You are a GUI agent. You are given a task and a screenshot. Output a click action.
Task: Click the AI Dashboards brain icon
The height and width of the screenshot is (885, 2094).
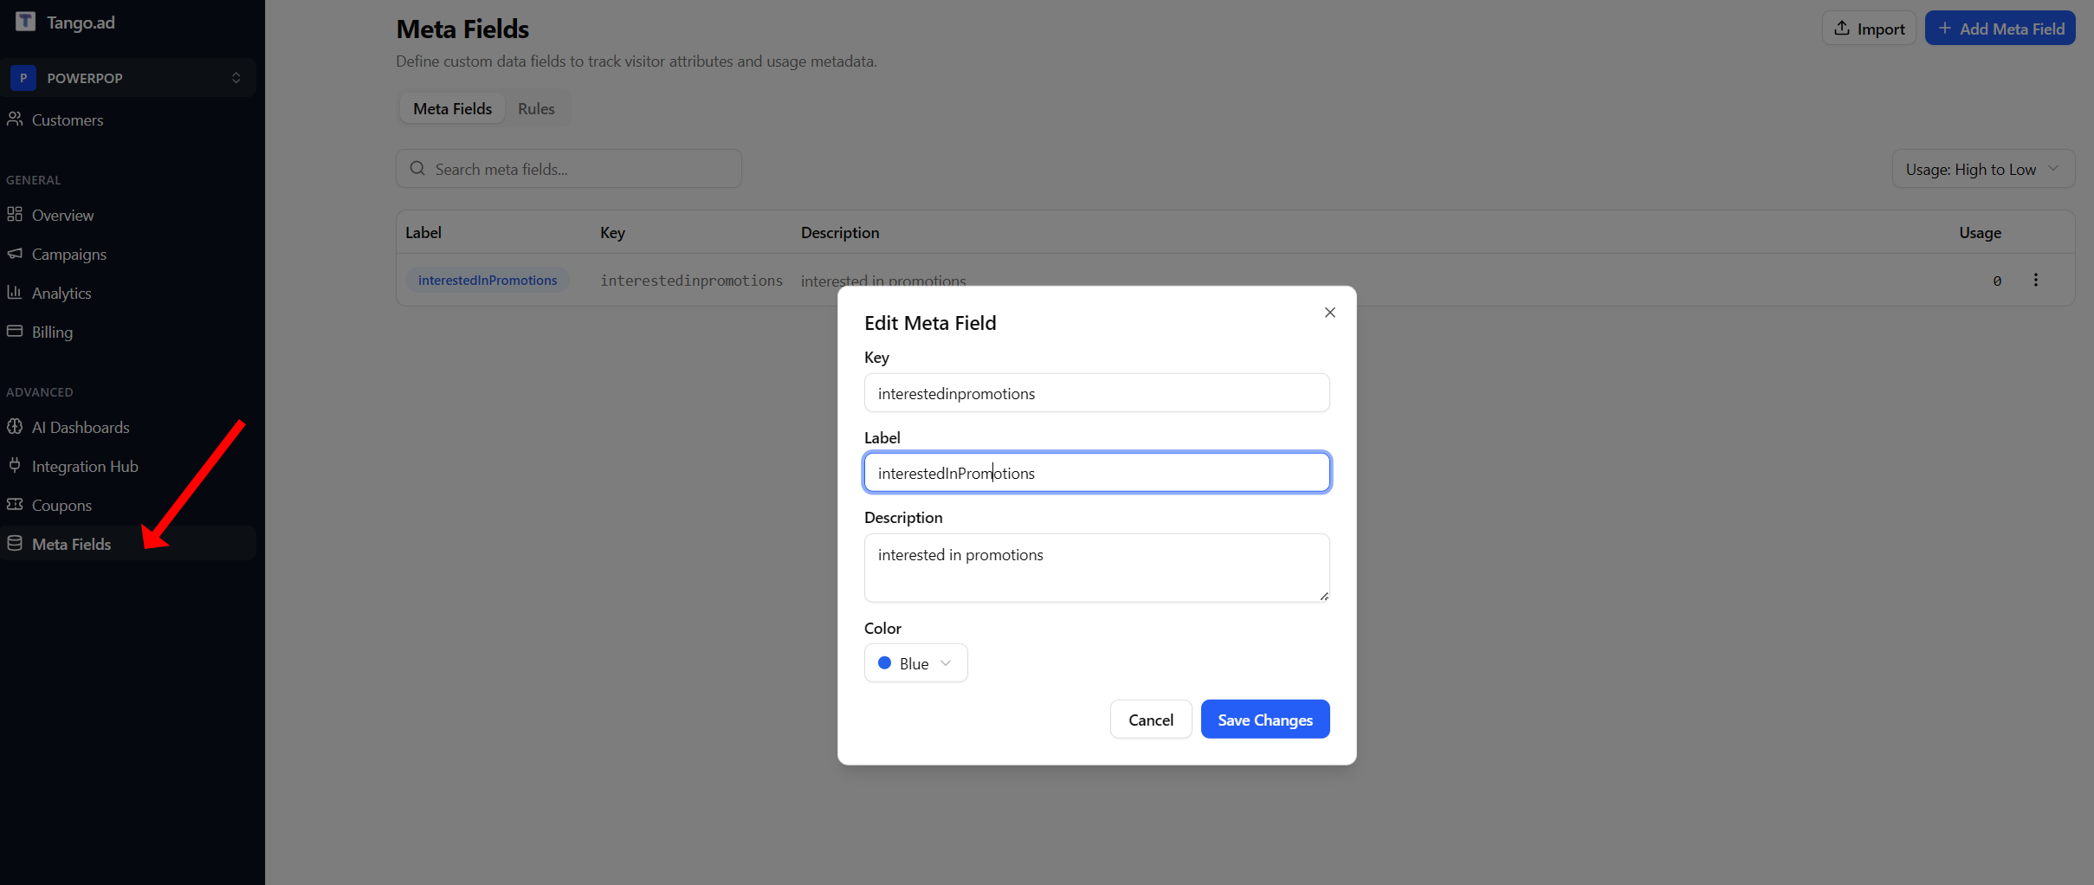coord(15,427)
